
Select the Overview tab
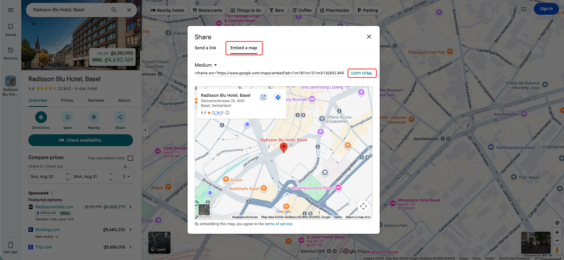coord(38,100)
